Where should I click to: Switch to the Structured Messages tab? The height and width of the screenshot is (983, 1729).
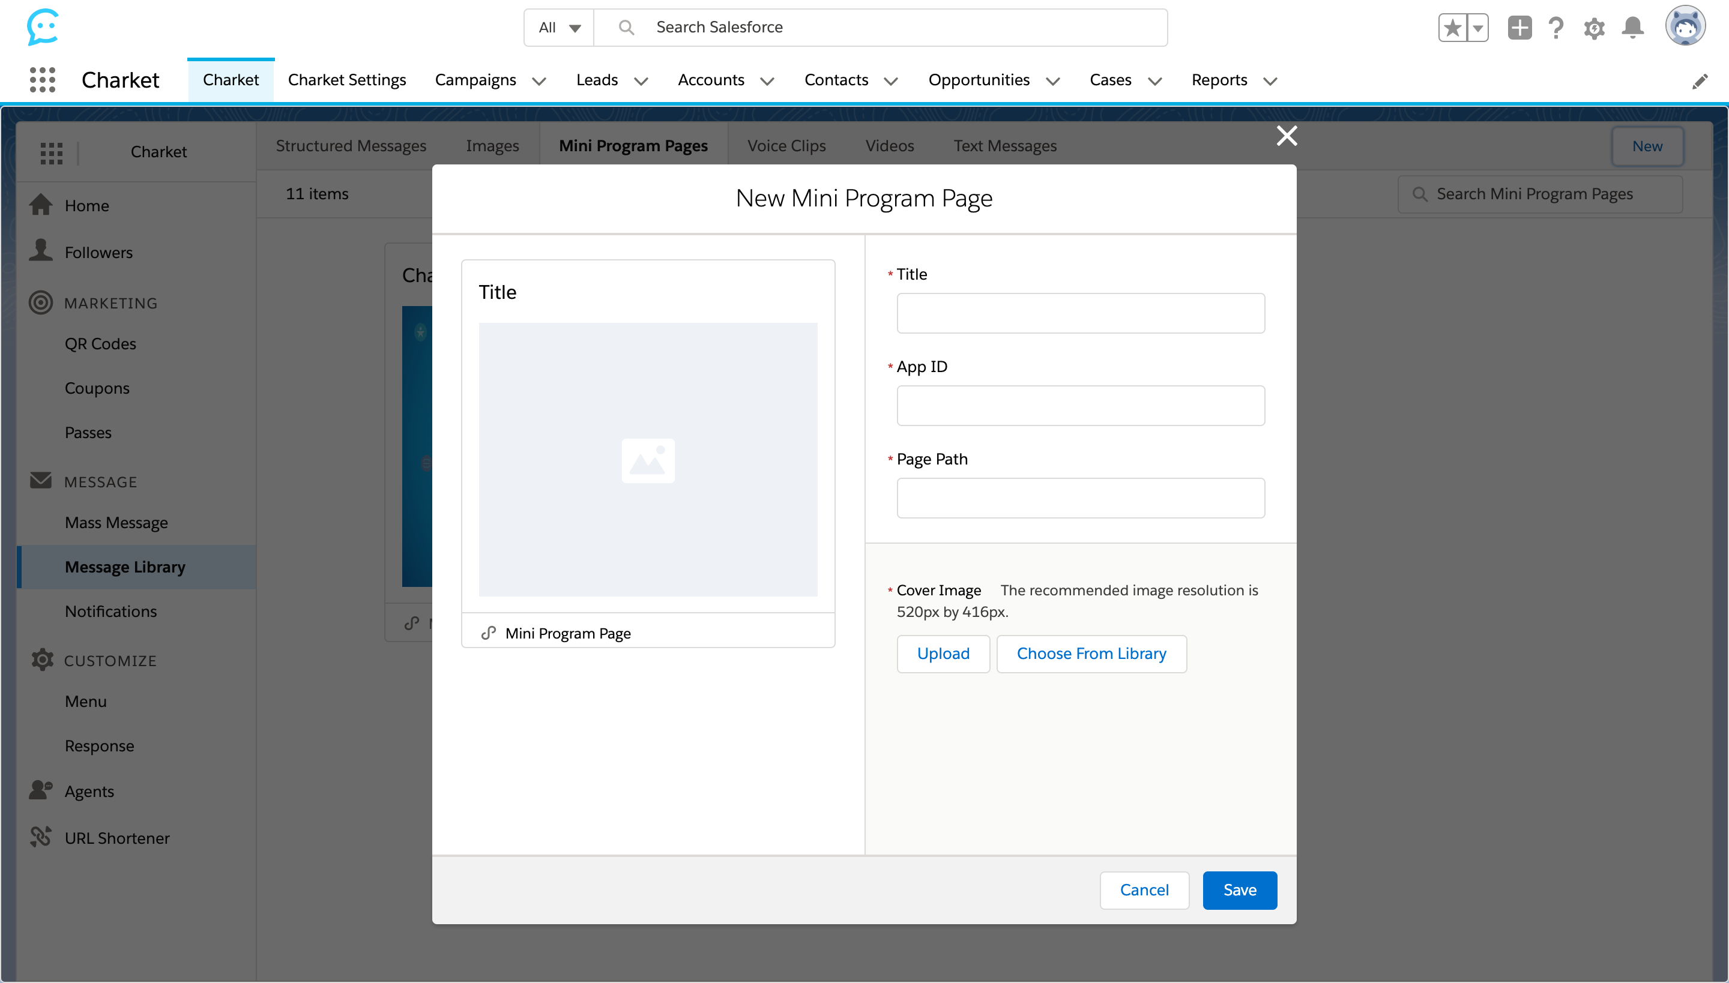coord(351,146)
